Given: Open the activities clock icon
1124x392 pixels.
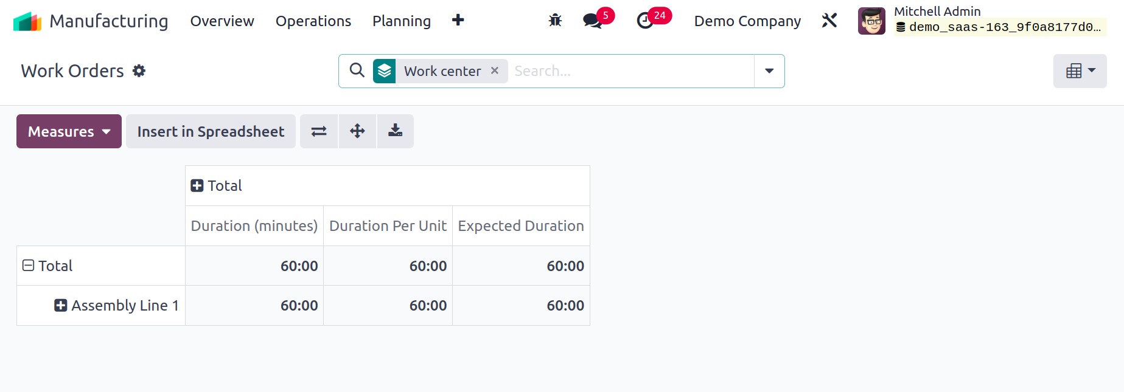Looking at the screenshot, I should (x=645, y=21).
